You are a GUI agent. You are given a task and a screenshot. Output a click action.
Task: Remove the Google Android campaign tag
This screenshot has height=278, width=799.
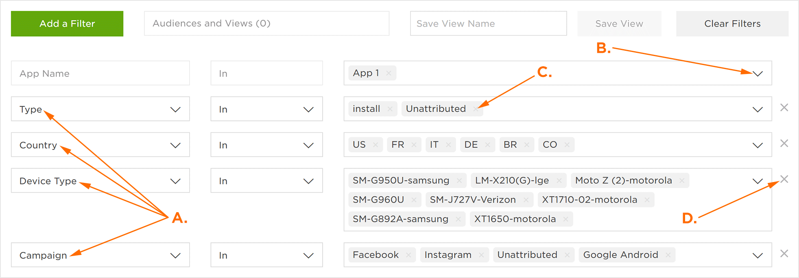668,255
